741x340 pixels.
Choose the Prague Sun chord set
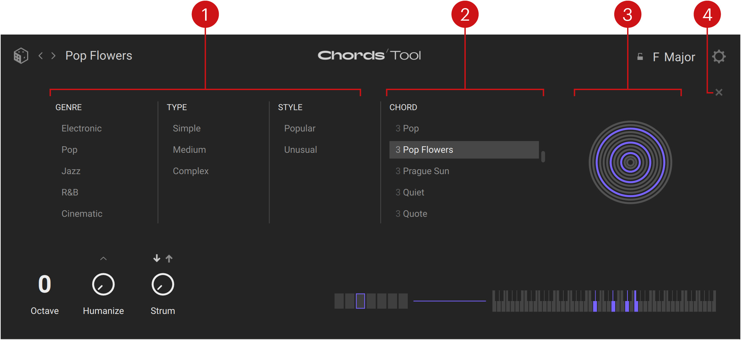tap(426, 171)
